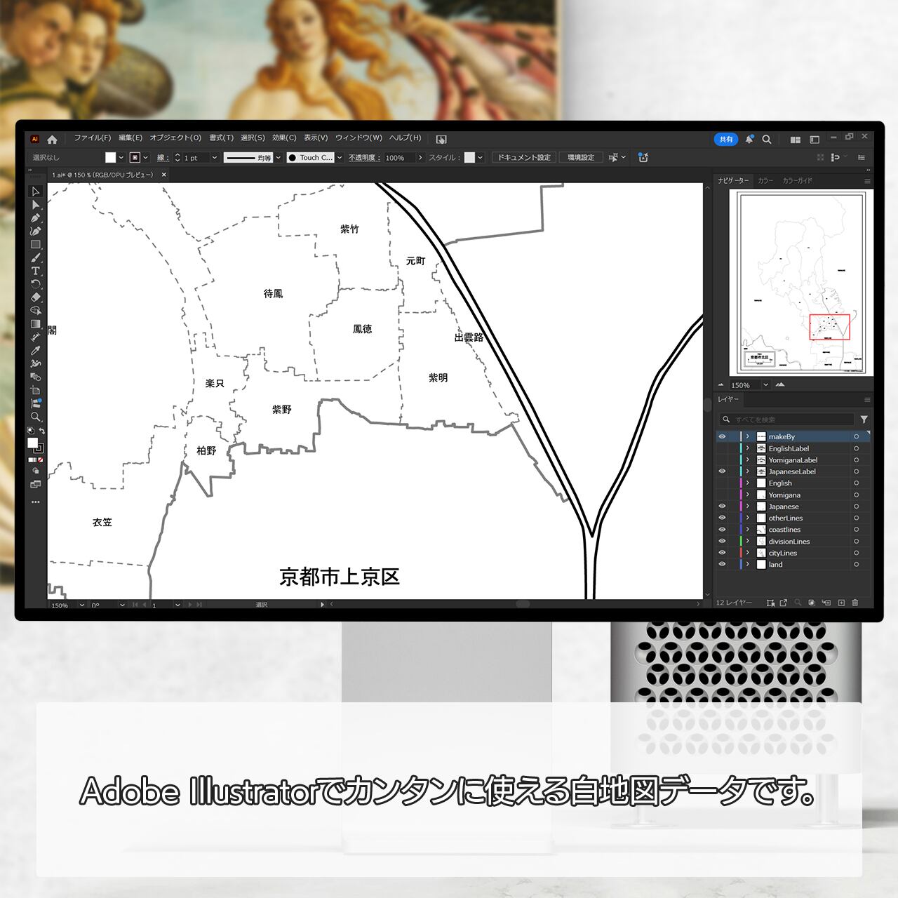898x898 pixels.
Task: Click the 共有 share button
Action: (726, 139)
